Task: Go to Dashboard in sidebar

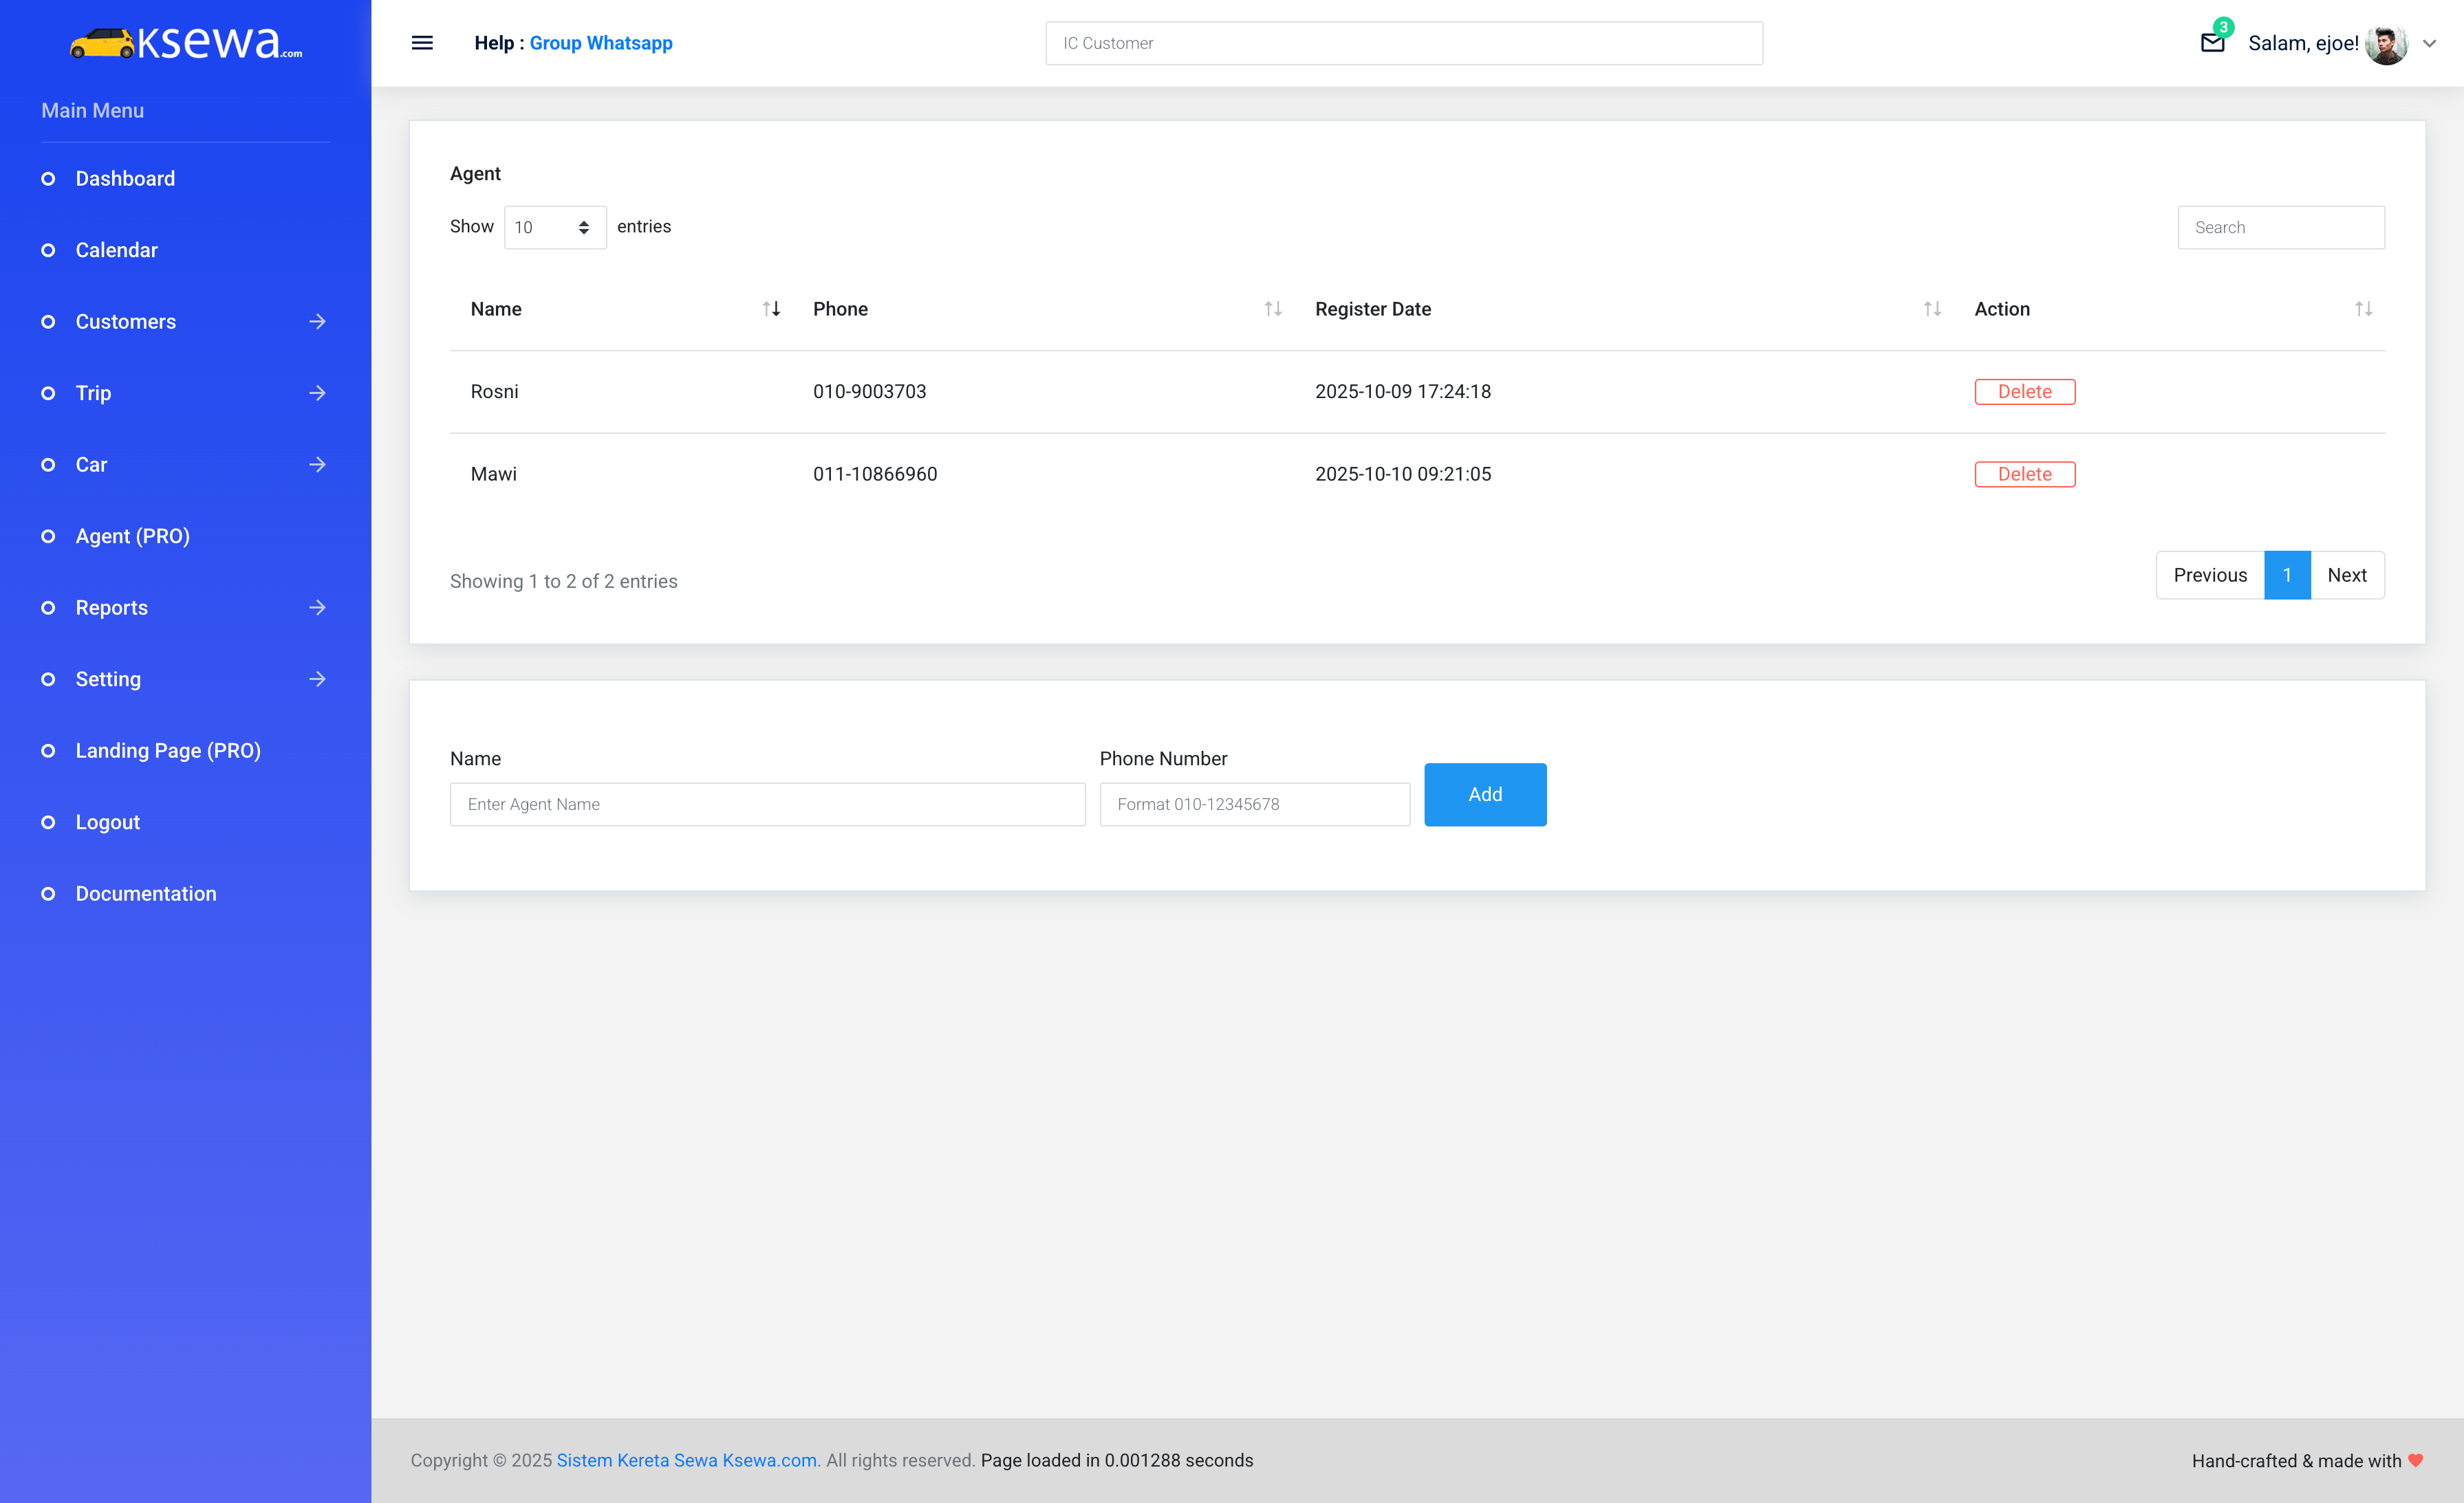Action: (x=125, y=179)
